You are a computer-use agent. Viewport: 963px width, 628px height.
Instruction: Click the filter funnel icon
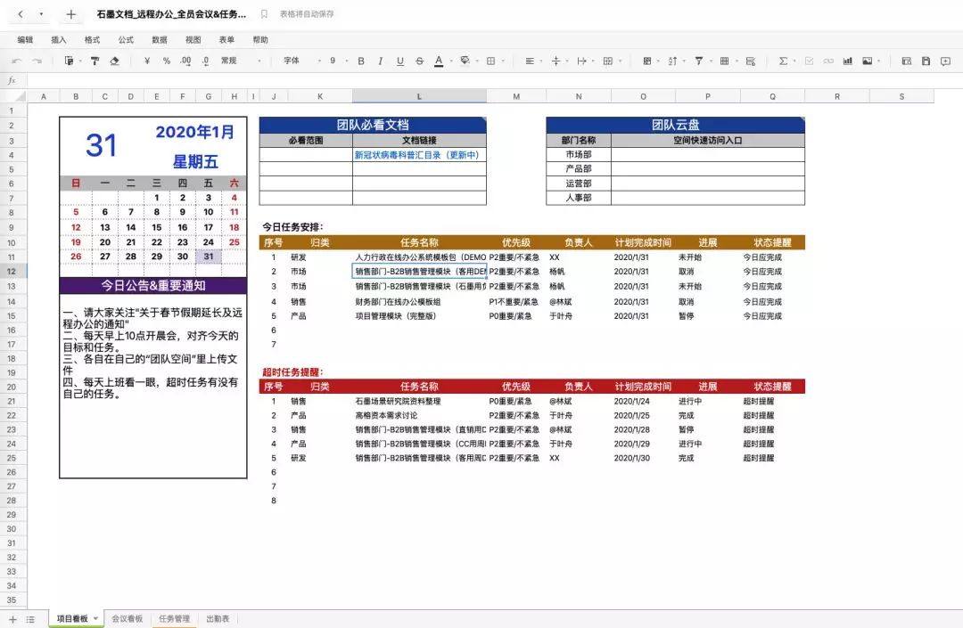698,61
